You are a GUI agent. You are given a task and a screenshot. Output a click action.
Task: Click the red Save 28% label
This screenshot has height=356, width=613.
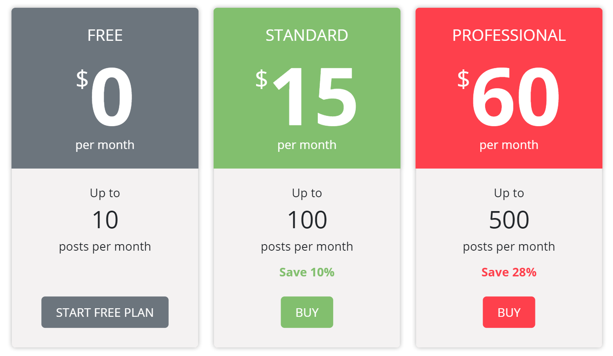point(509,272)
